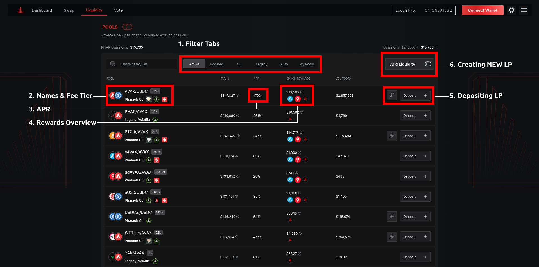Click red lightning badge in AVAX/USDC row
Screen dimensions: 539x267
click(165, 99)
